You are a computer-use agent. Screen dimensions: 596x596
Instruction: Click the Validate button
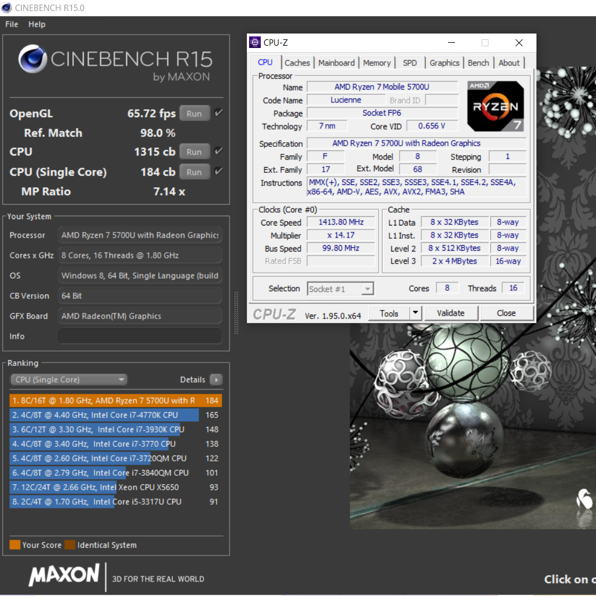(451, 313)
